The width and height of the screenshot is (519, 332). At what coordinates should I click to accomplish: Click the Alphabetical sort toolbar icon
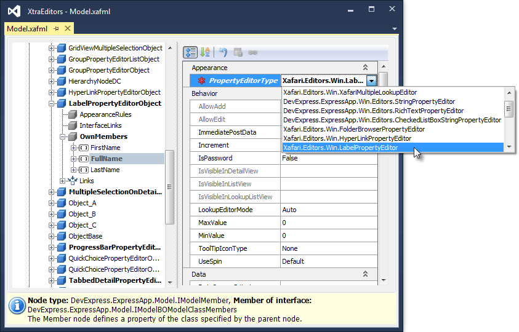pyautogui.click(x=205, y=52)
